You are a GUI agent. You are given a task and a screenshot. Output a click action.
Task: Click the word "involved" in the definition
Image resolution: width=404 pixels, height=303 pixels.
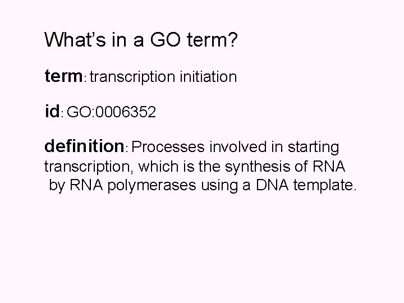[238, 147]
